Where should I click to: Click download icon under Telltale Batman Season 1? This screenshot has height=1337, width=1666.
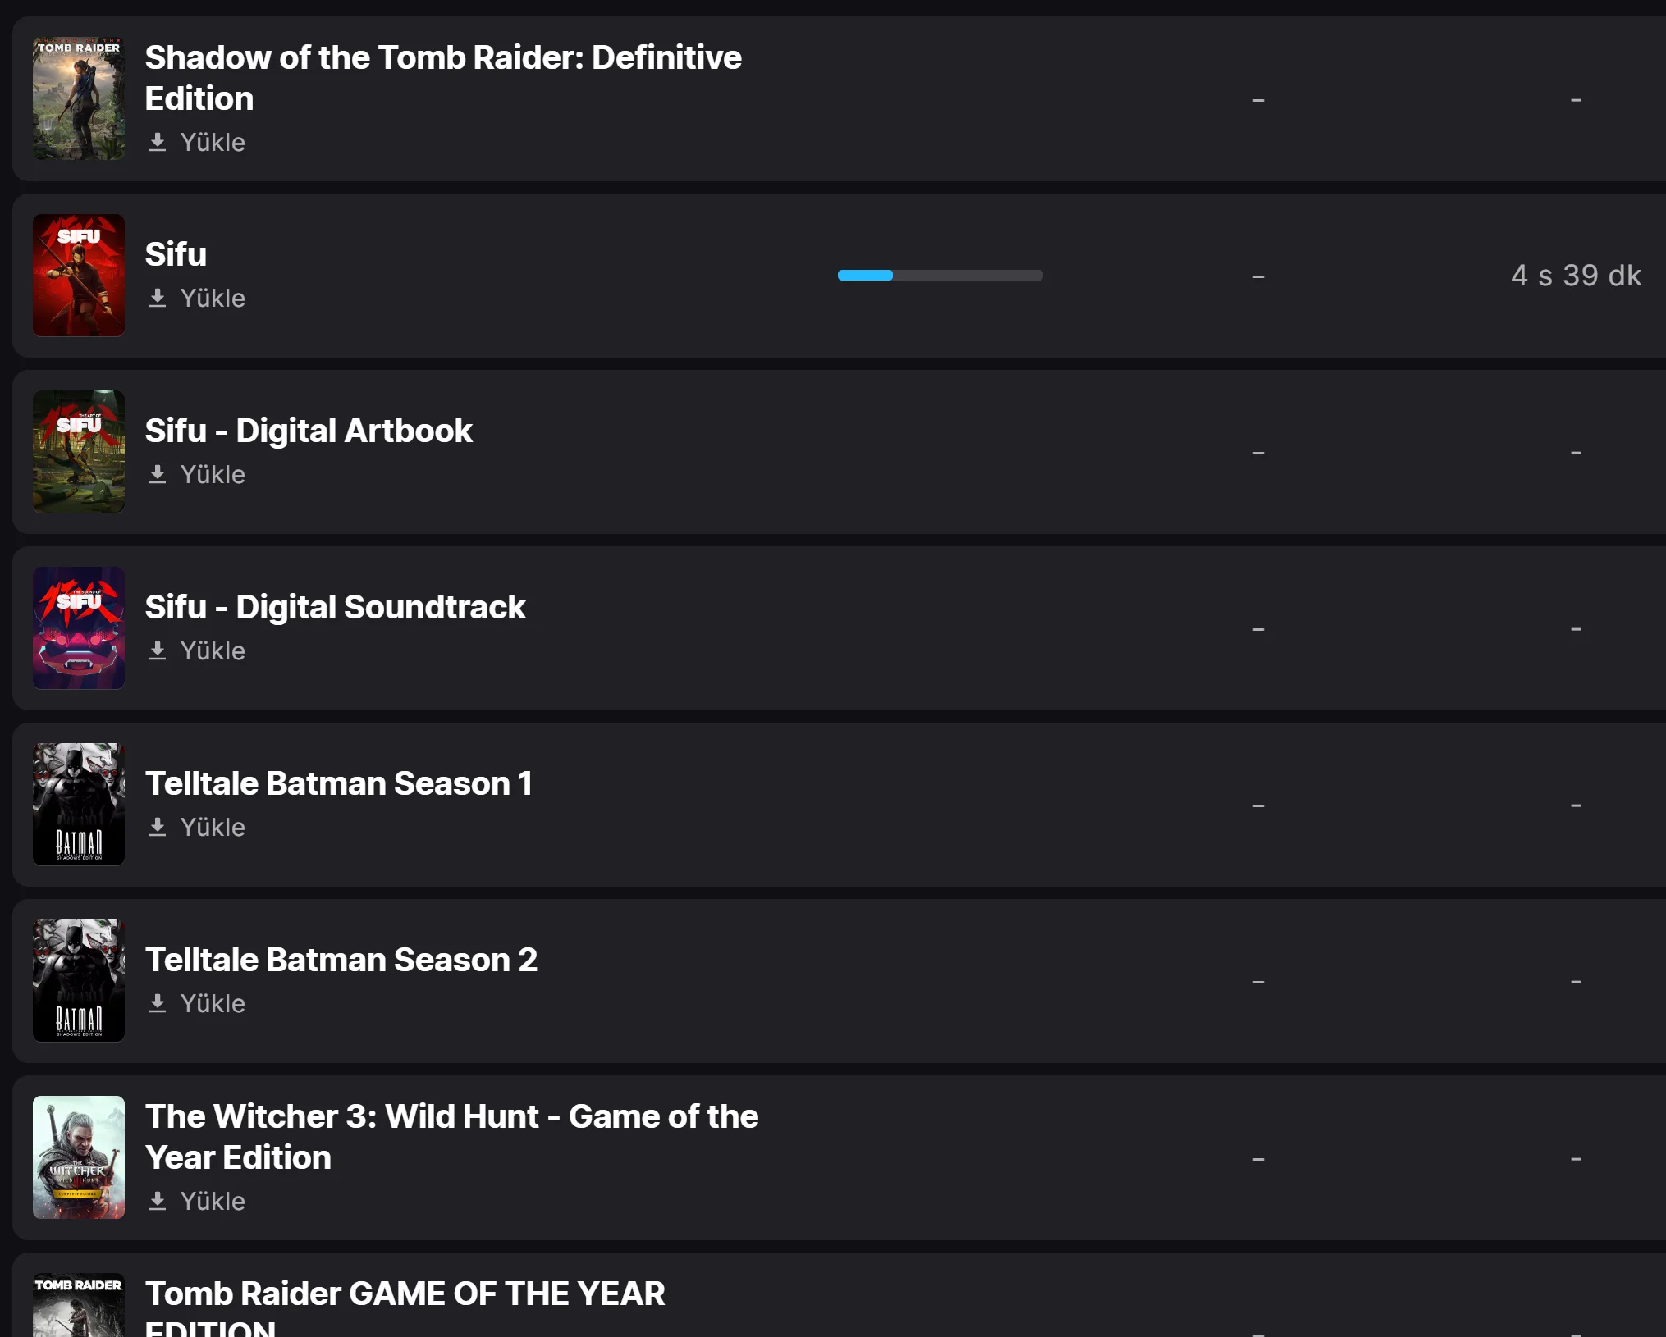pos(158,828)
